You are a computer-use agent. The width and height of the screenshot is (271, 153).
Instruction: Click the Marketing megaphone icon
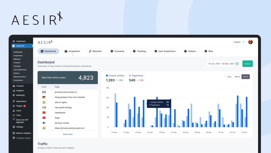coord(14,95)
